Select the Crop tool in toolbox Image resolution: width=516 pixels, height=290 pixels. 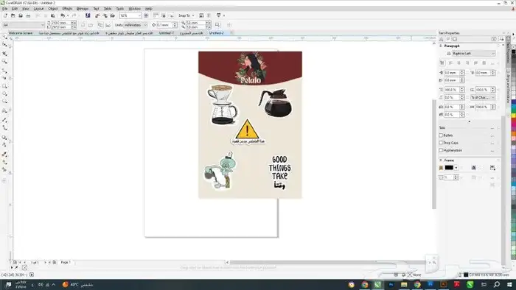pos(4,53)
